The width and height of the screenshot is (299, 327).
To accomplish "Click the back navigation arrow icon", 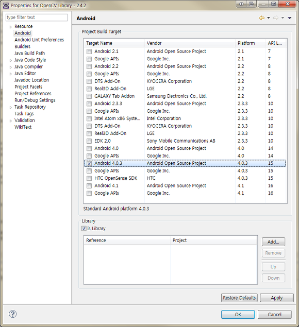I will (x=261, y=18).
